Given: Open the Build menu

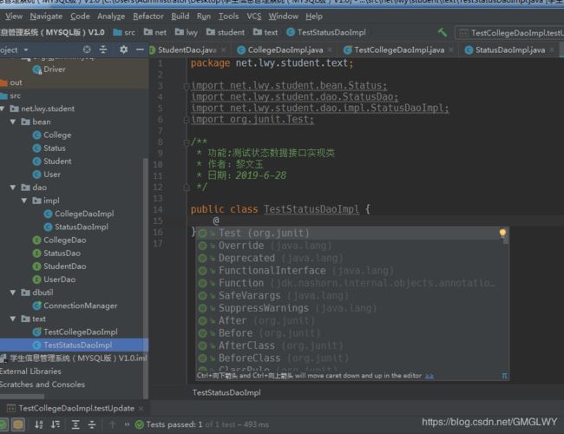Looking at the screenshot, I should [180, 16].
